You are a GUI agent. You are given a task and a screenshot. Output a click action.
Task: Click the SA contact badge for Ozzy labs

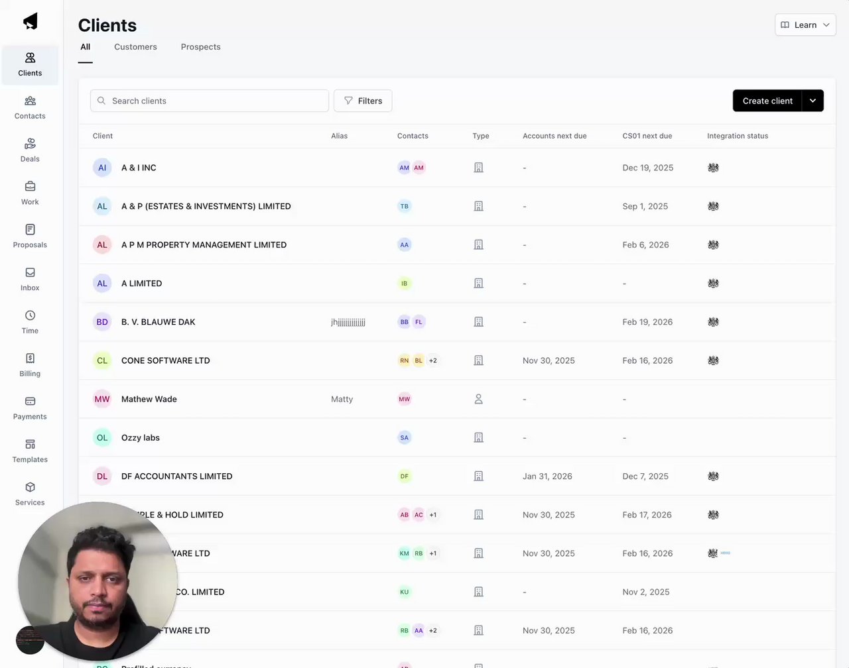coord(405,437)
